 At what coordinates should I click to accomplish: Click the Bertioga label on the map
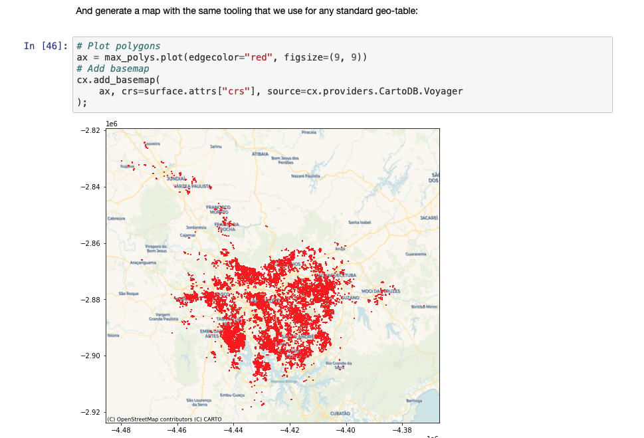point(413,400)
